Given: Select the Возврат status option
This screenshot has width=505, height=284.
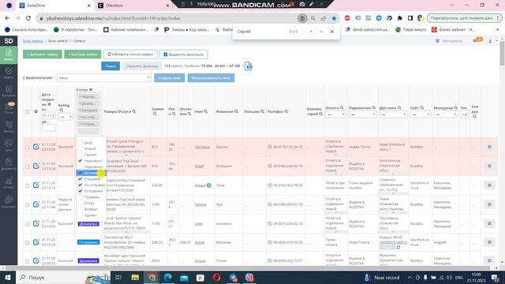Looking at the screenshot, I should 92,209.
